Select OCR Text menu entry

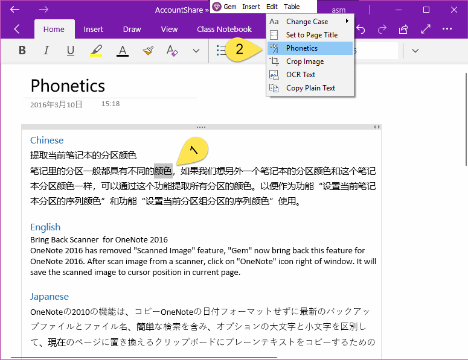point(310,75)
